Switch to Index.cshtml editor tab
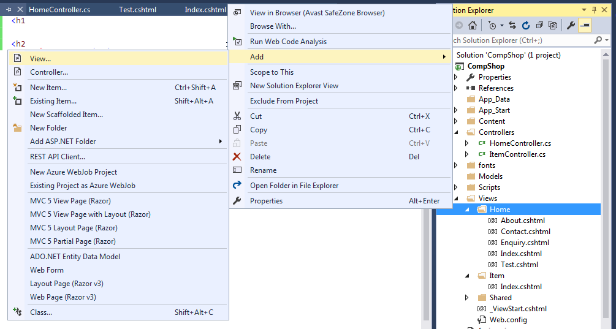Screen dimensions: 616x329 pos(205,9)
